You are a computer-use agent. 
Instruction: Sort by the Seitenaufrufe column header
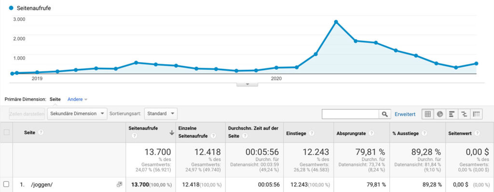143,128
